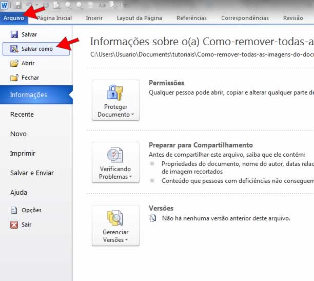Open the Revisão tab
This screenshot has width=314, height=281.
tap(293, 18)
